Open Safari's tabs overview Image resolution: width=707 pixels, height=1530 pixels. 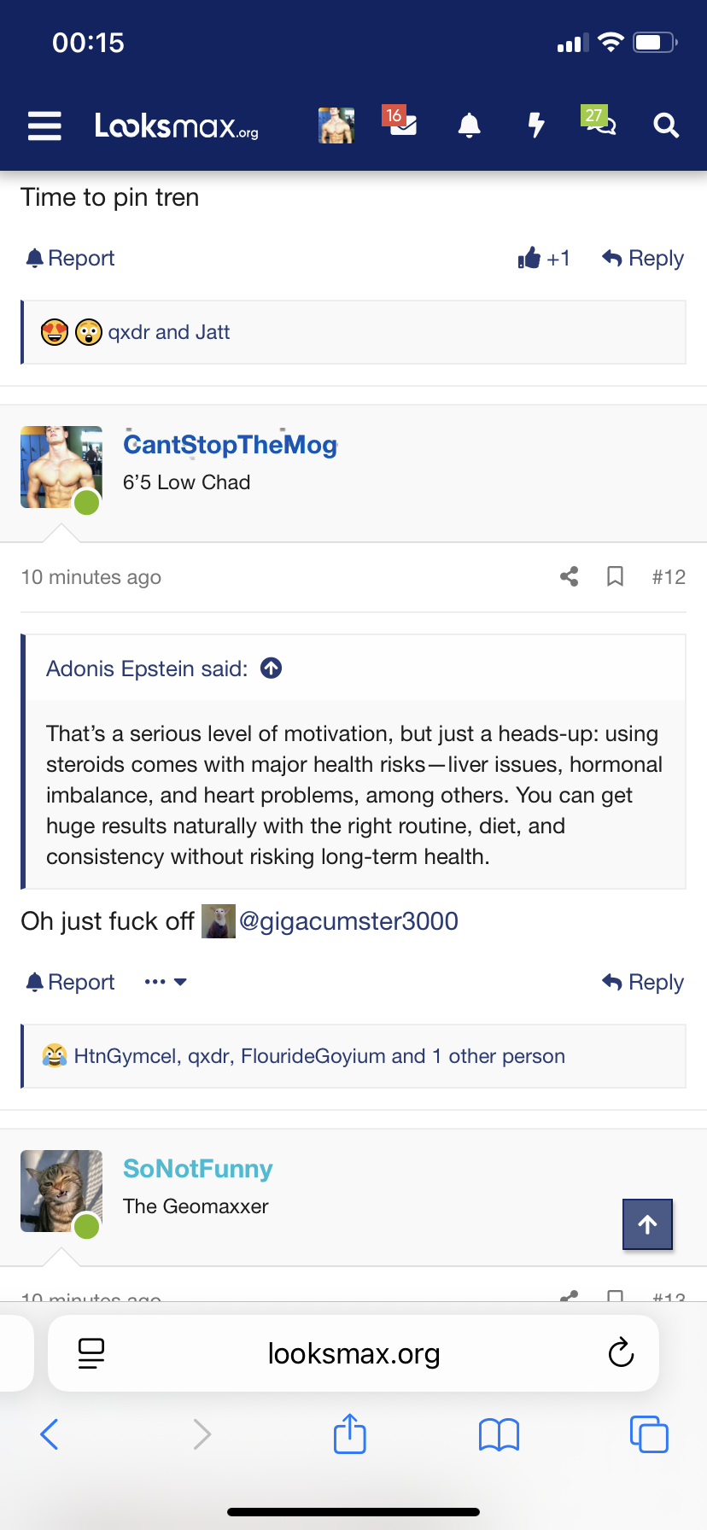pyautogui.click(x=649, y=1434)
